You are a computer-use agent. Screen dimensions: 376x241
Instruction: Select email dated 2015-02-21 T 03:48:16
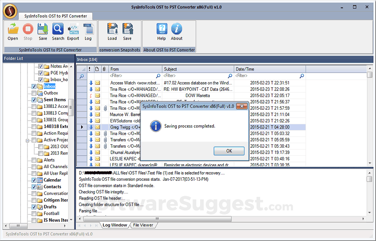pyautogui.click(x=191, y=159)
